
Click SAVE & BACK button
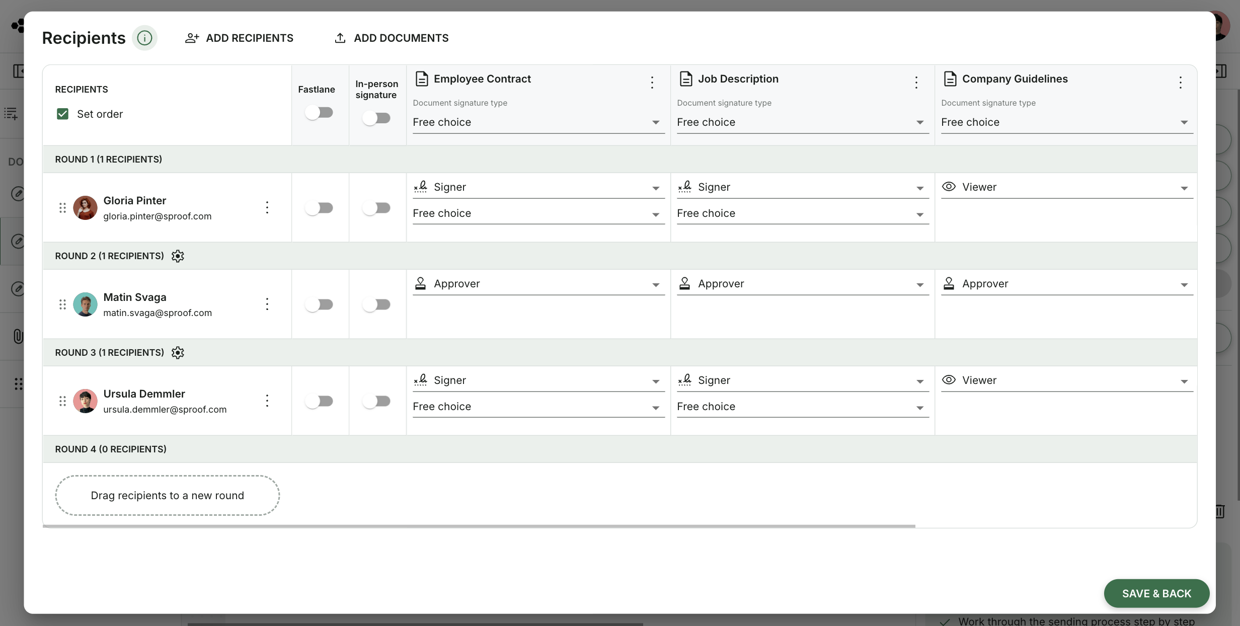click(x=1156, y=593)
